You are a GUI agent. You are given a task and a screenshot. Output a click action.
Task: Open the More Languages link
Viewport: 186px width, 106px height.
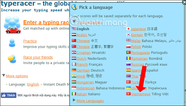coord(90,101)
